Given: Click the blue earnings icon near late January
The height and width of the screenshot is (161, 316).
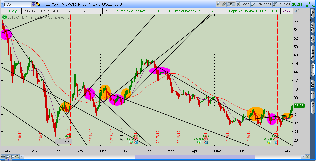Looking at the screenshot, I should click(x=136, y=142).
